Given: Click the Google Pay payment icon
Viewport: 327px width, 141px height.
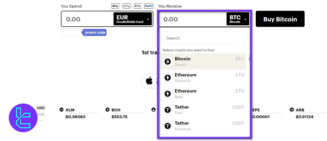Looking at the screenshot, I should pos(126,6).
